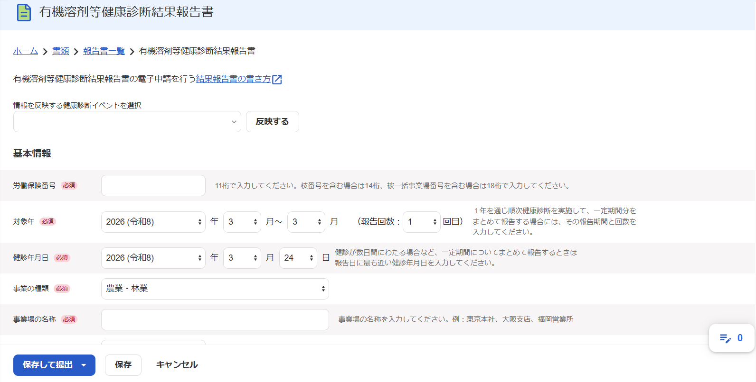Open 結果報告書の書き方 help link
This screenshot has height=382, width=756.
[233, 79]
